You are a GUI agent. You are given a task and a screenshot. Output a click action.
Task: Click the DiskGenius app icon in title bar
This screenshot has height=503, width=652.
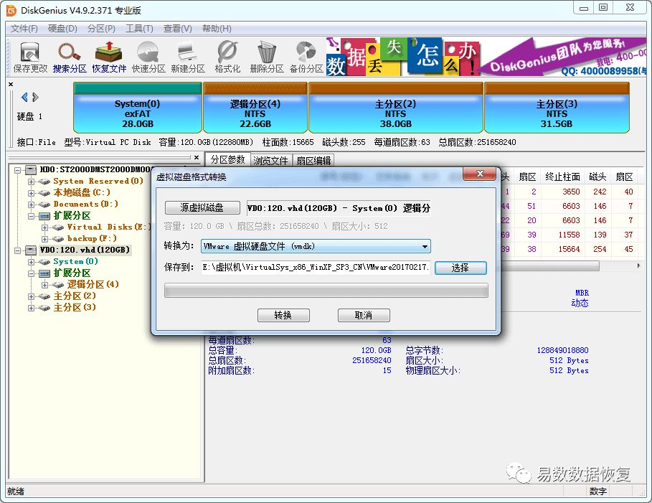pyautogui.click(x=11, y=10)
